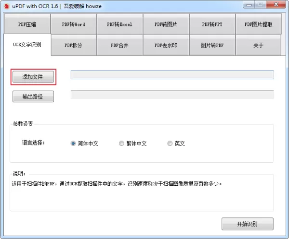Open the 图片转PDF tab
Image resolution: width=289 pixels, height=239 pixels.
point(212,45)
